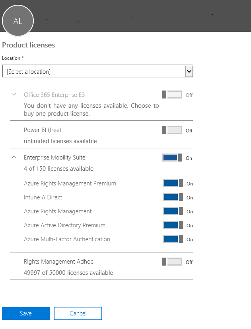Click the Cancel button
This screenshot has width=251, height=329.
78,313
